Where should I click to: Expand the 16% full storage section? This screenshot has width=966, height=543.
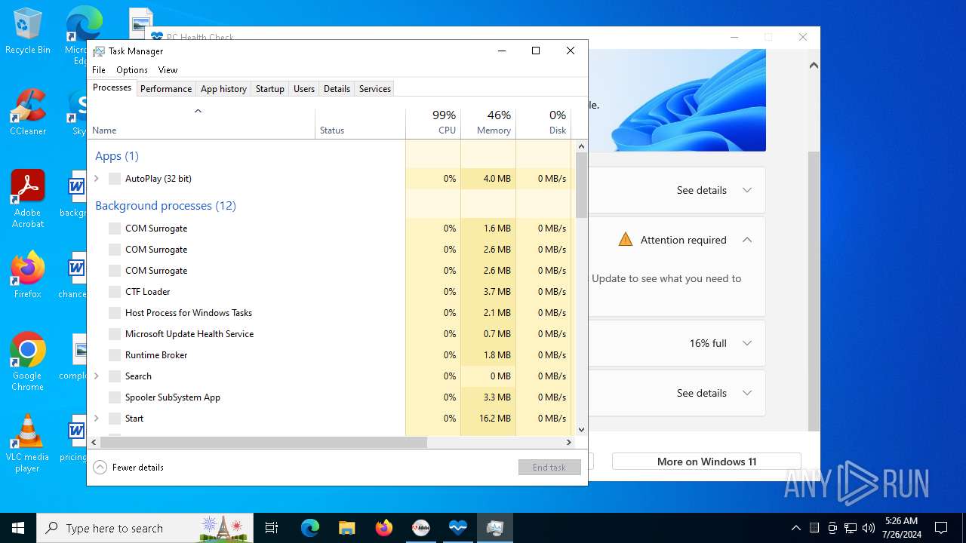click(747, 343)
